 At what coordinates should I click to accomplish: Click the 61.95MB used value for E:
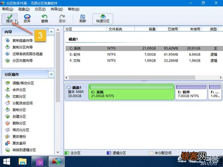(171, 54)
